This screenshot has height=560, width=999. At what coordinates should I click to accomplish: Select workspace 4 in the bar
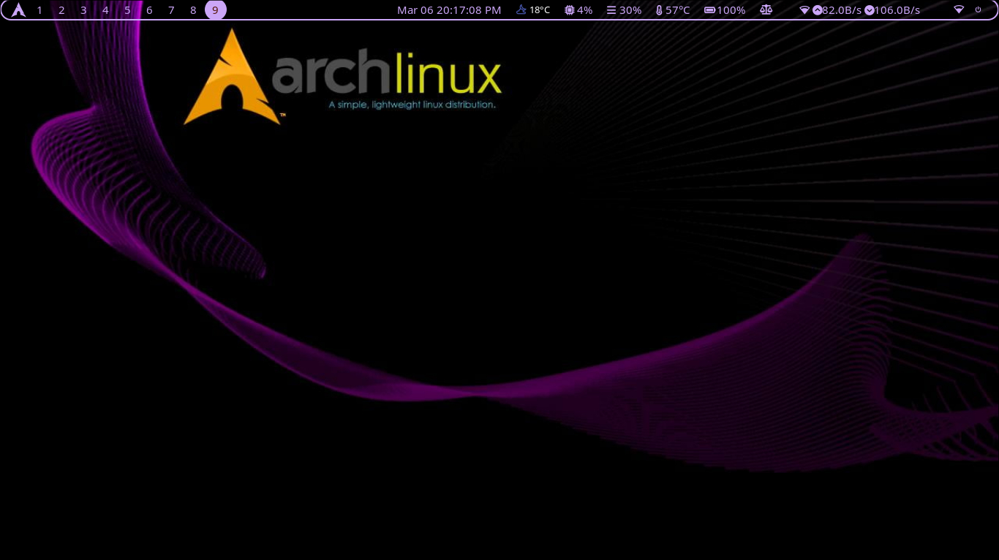coord(105,10)
